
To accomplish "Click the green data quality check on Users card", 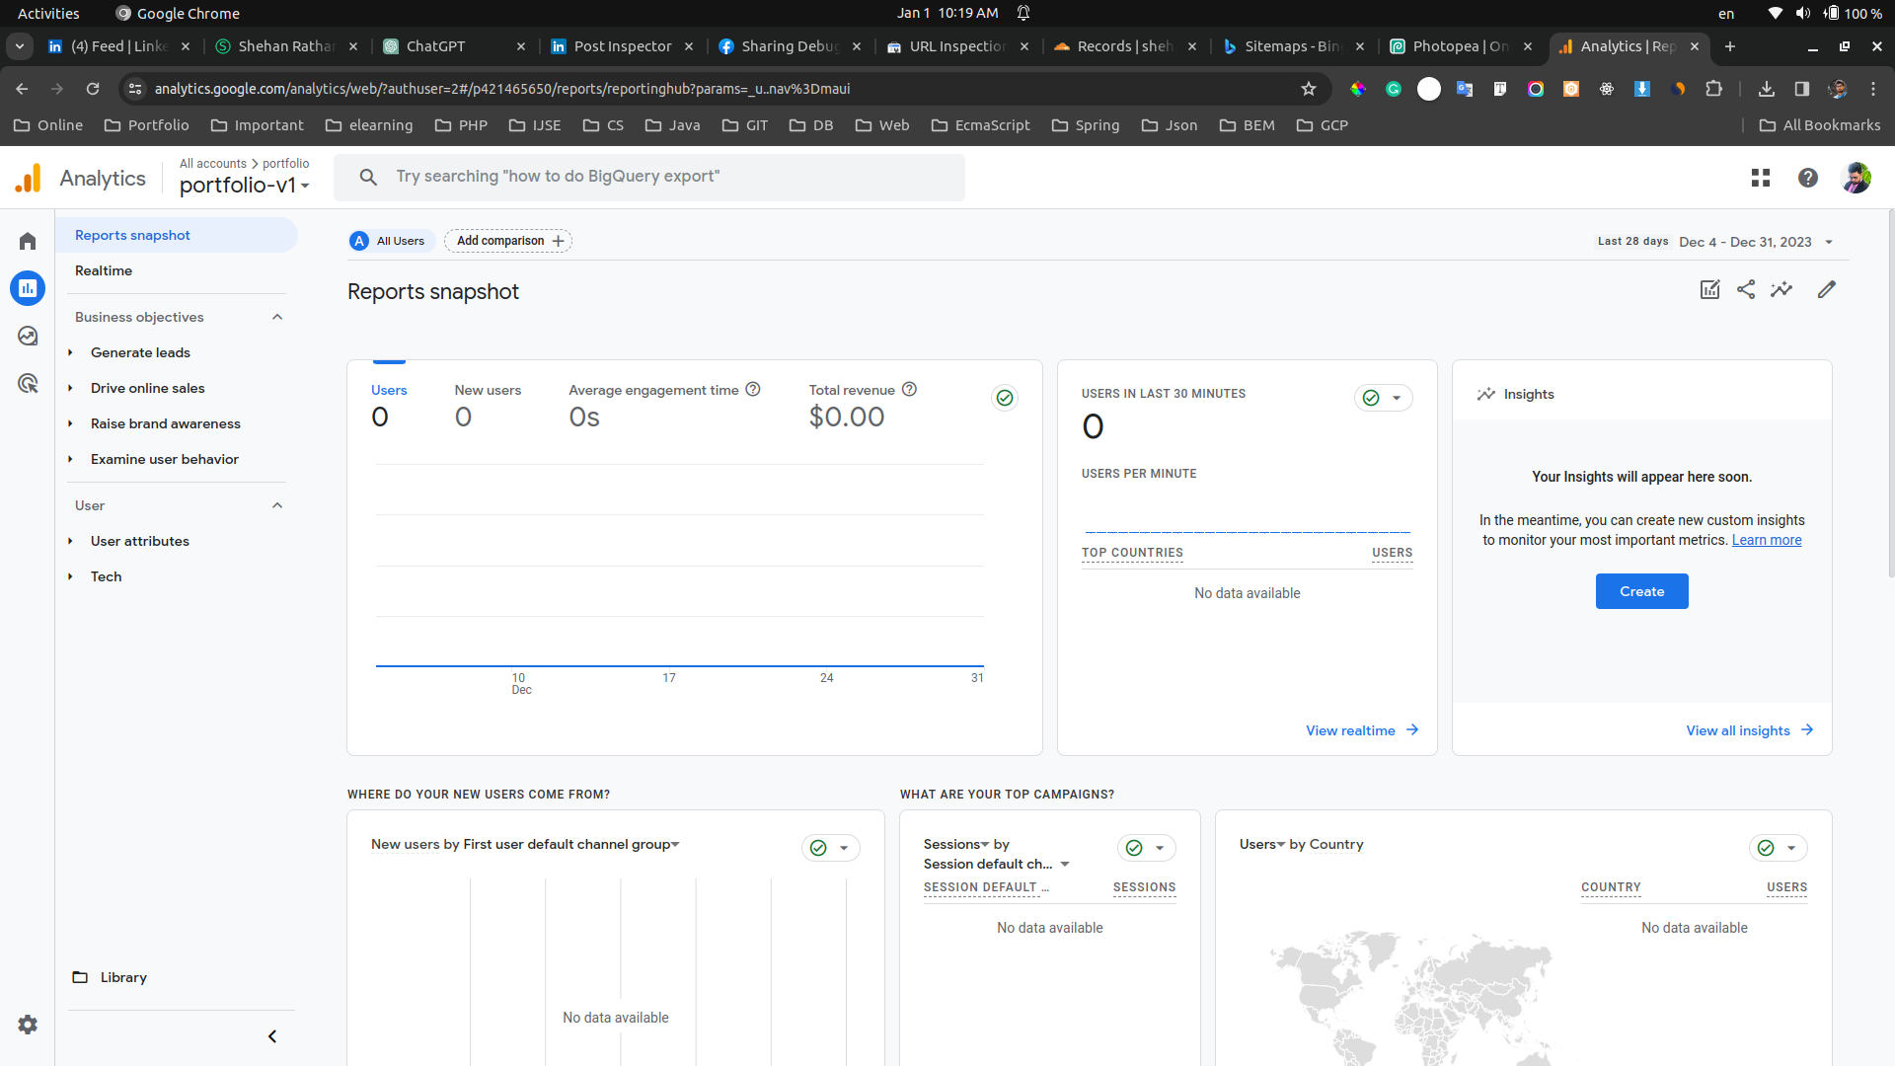I will pos(1005,398).
